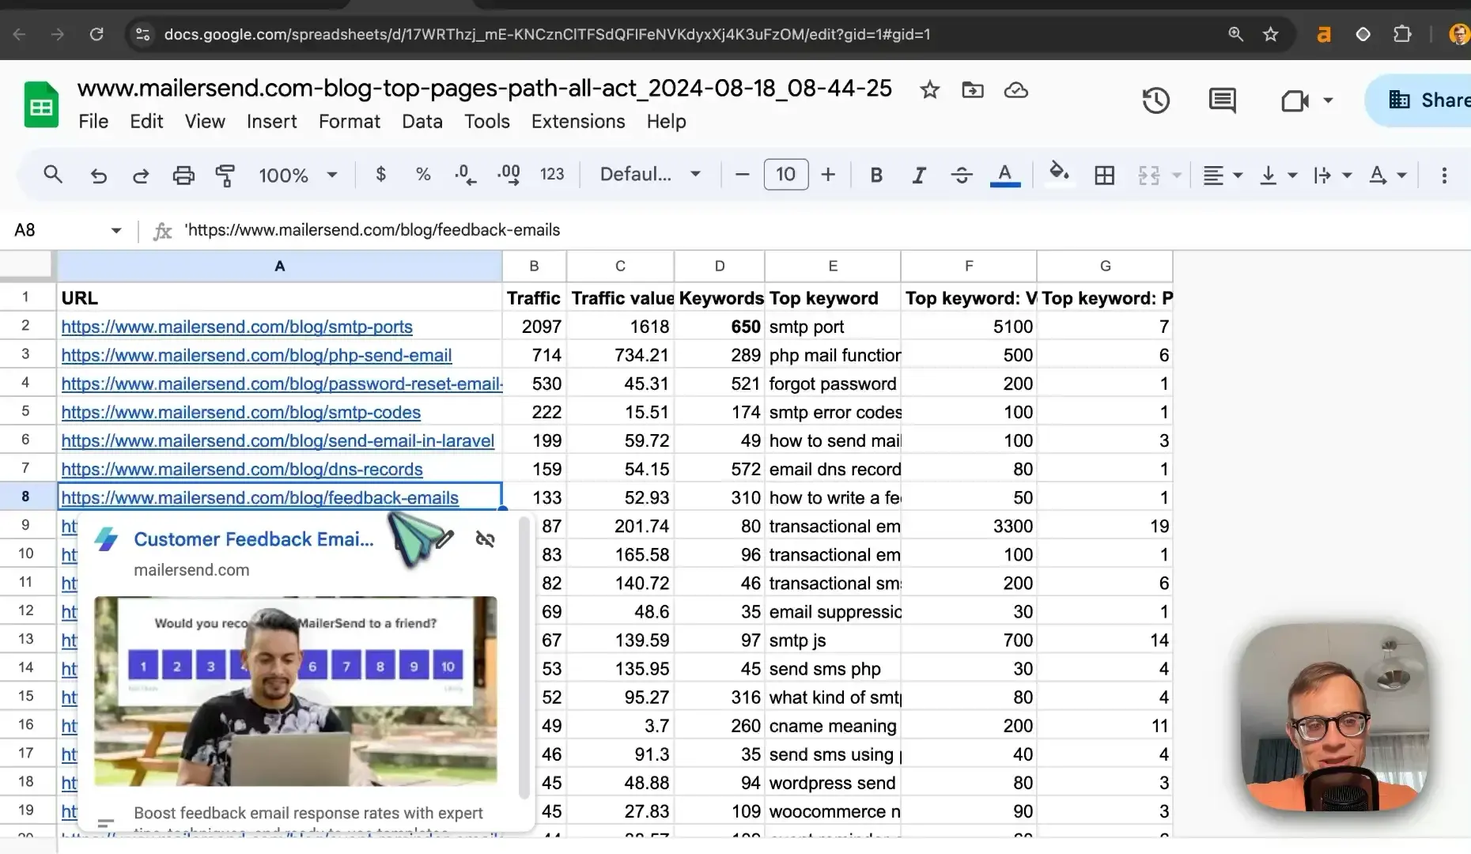Activate the paint format tool
This screenshot has width=1471, height=854.
225,175
